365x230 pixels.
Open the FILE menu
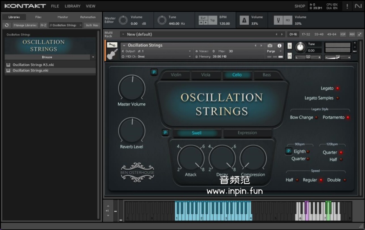(55, 6)
